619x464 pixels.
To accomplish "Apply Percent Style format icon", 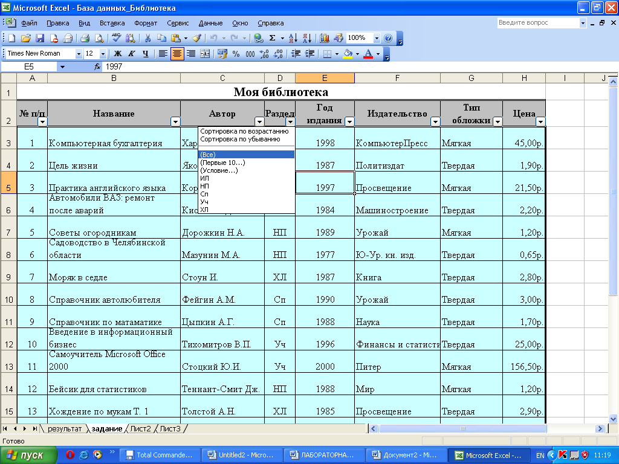I will tap(236, 54).
